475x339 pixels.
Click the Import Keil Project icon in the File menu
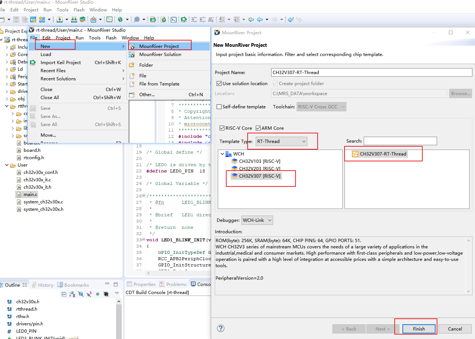33,63
